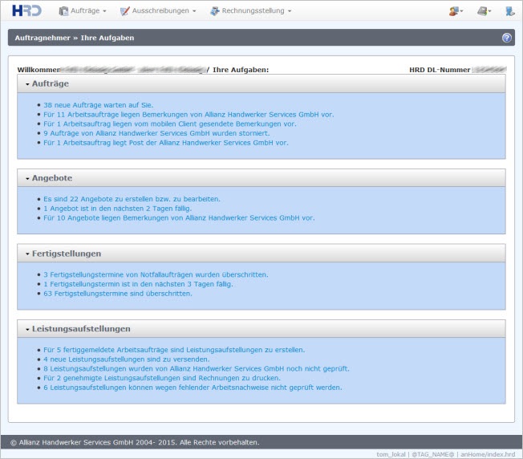
Task: Open '3 Fertigstellungstermine von Notfallaufträgen' link
Action: coord(156,274)
